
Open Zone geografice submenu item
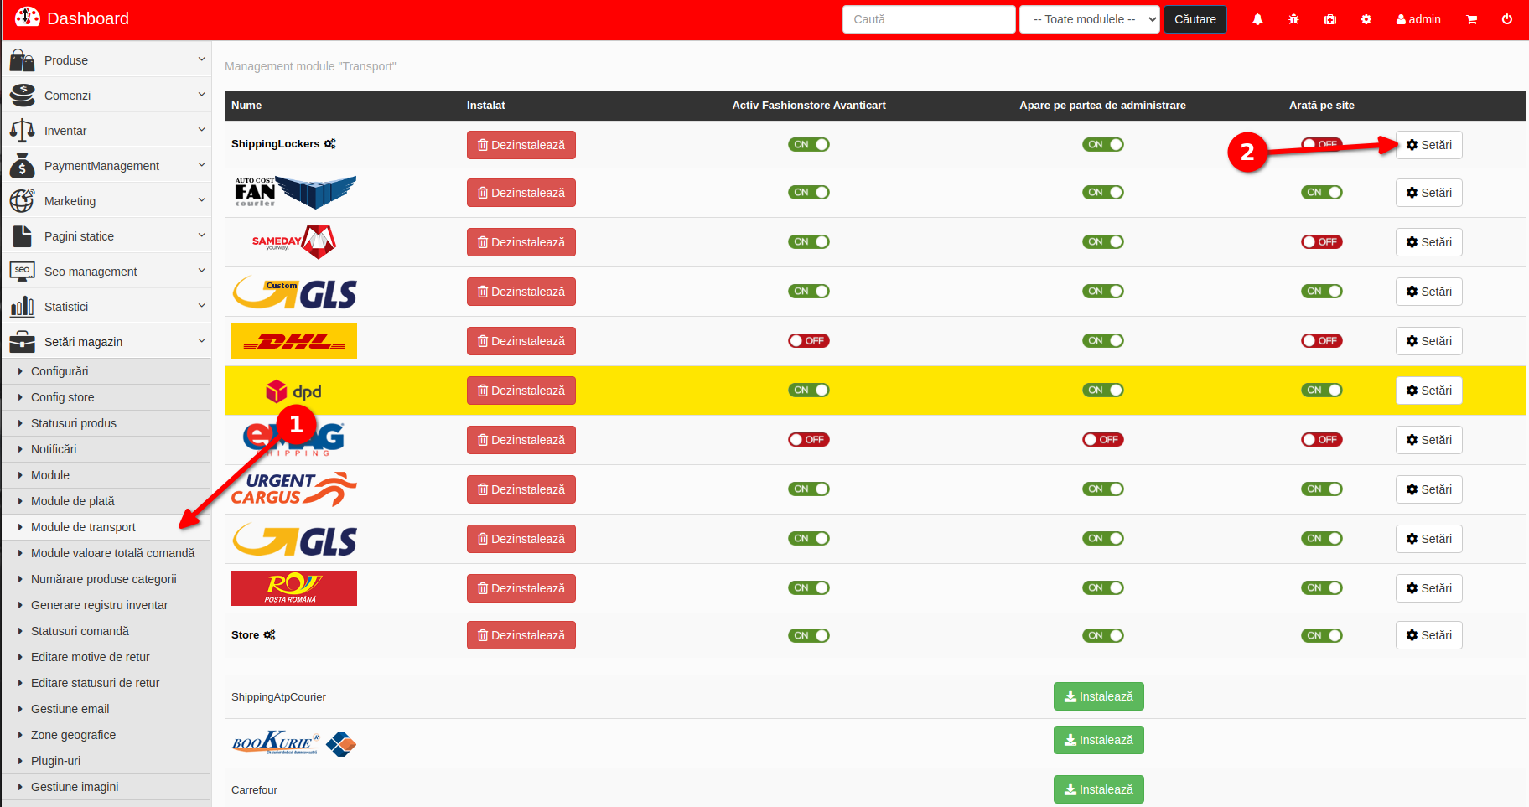point(106,735)
